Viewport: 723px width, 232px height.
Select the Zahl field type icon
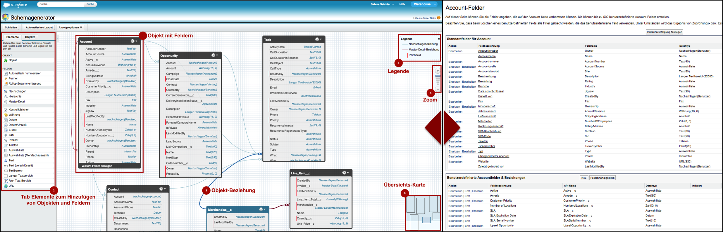[x=6, y=135]
